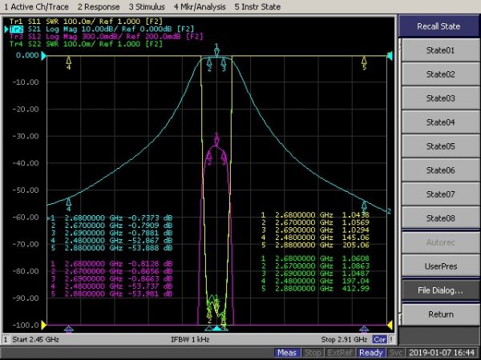Click the S22 SWR marker 5 value 412.99
The height and width of the screenshot is (360, 481).
pyautogui.click(x=355, y=288)
